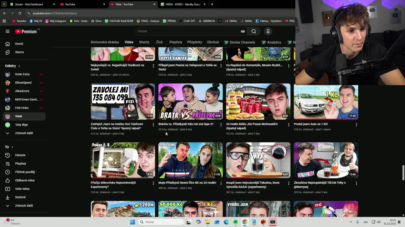Open options for Přežije Mikrovlnka video
The image size is (405, 227).
coord(153,183)
